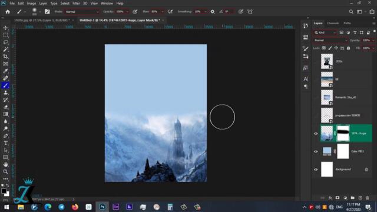
Task: Select the Blur tool
Action: 5,121
